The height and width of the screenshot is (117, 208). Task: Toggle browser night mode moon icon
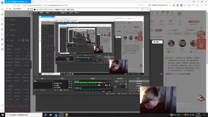pos(198,5)
